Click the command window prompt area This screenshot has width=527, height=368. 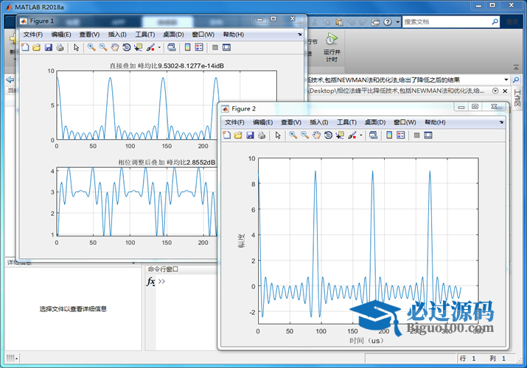tap(161, 281)
